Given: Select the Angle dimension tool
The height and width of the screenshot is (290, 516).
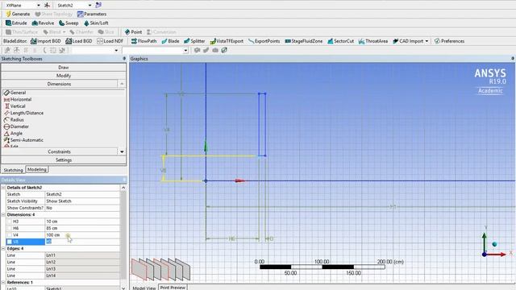Looking at the screenshot, I should point(13,133).
